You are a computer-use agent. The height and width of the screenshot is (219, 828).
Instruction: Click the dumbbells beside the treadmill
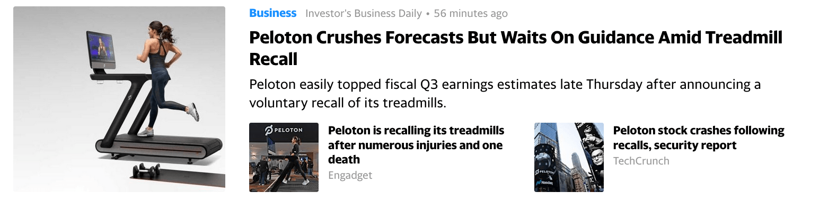(x=145, y=170)
